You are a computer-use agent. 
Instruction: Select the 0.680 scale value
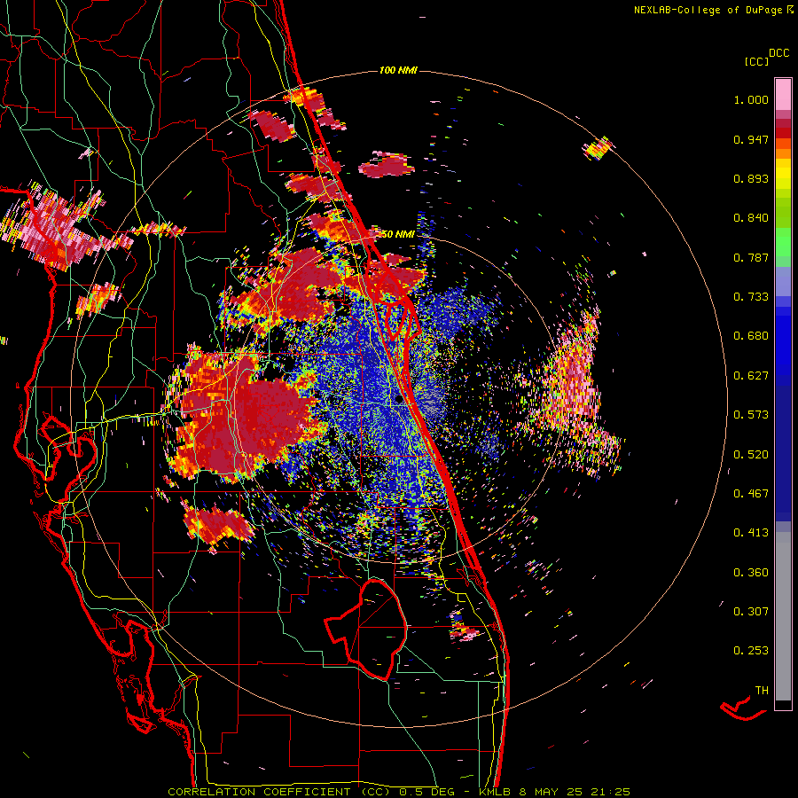[751, 336]
